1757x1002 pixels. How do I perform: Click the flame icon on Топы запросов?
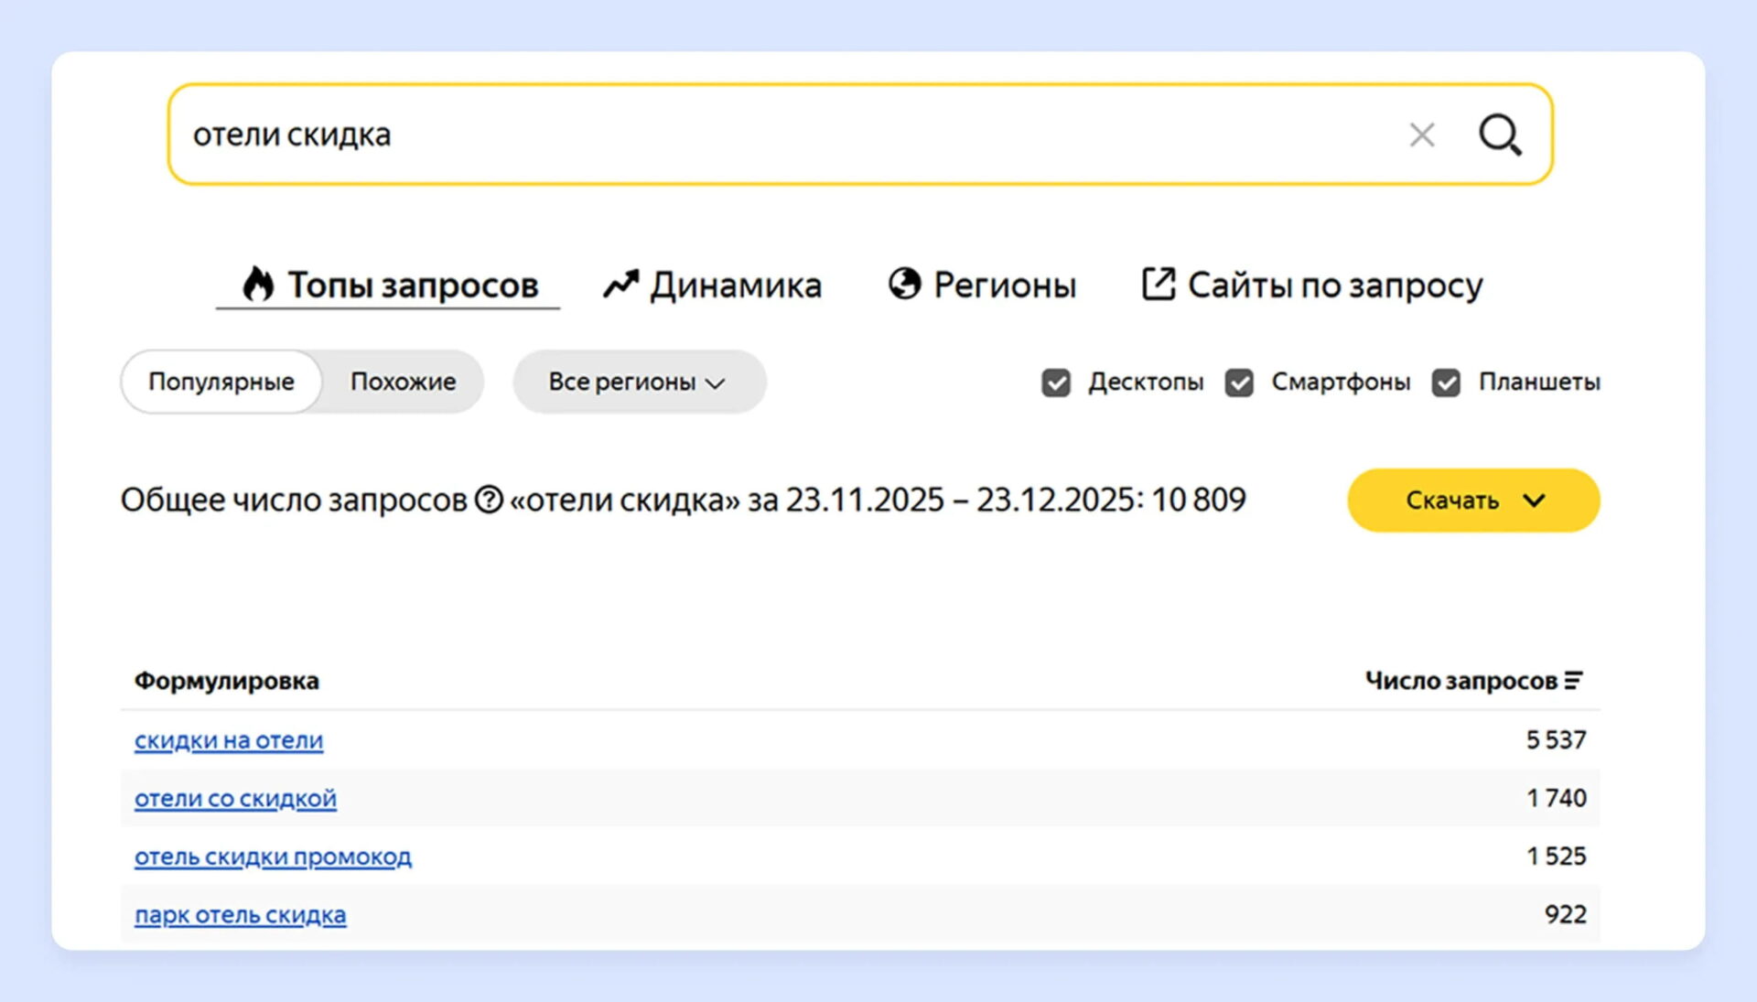coord(258,284)
